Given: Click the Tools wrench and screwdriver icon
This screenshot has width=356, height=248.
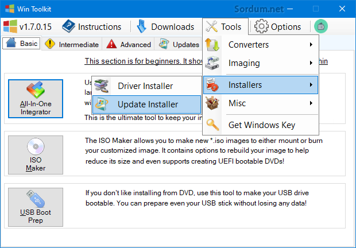Looking at the screenshot, I should pos(212,26).
